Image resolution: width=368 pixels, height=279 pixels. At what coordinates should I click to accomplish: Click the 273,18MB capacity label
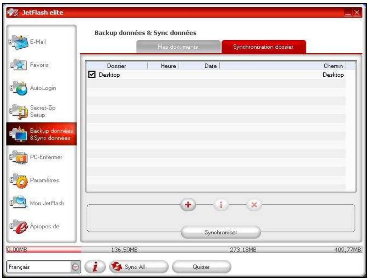[x=243, y=250]
